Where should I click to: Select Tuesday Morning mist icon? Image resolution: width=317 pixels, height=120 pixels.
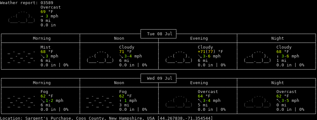[x=22, y=56]
